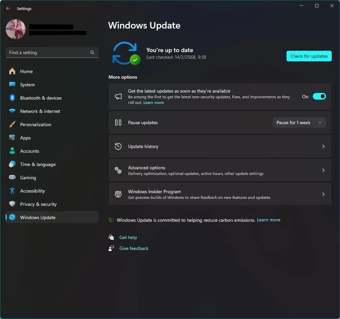Select Accessibility label in sidebar
340x319 pixels.
pyautogui.click(x=33, y=191)
